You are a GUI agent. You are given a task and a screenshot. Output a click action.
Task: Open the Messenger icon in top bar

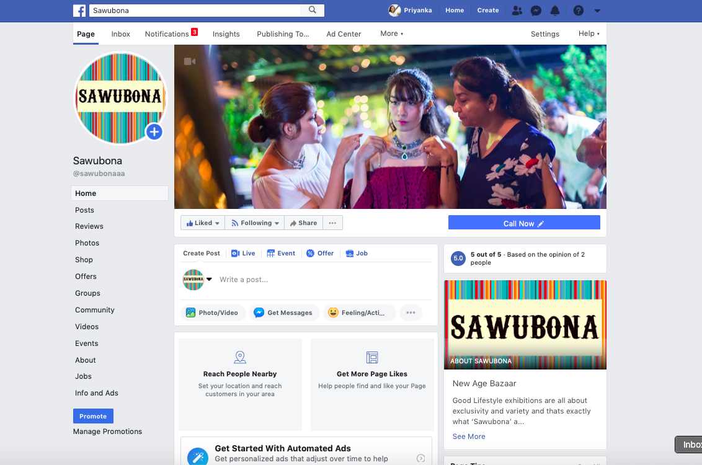[x=536, y=11]
